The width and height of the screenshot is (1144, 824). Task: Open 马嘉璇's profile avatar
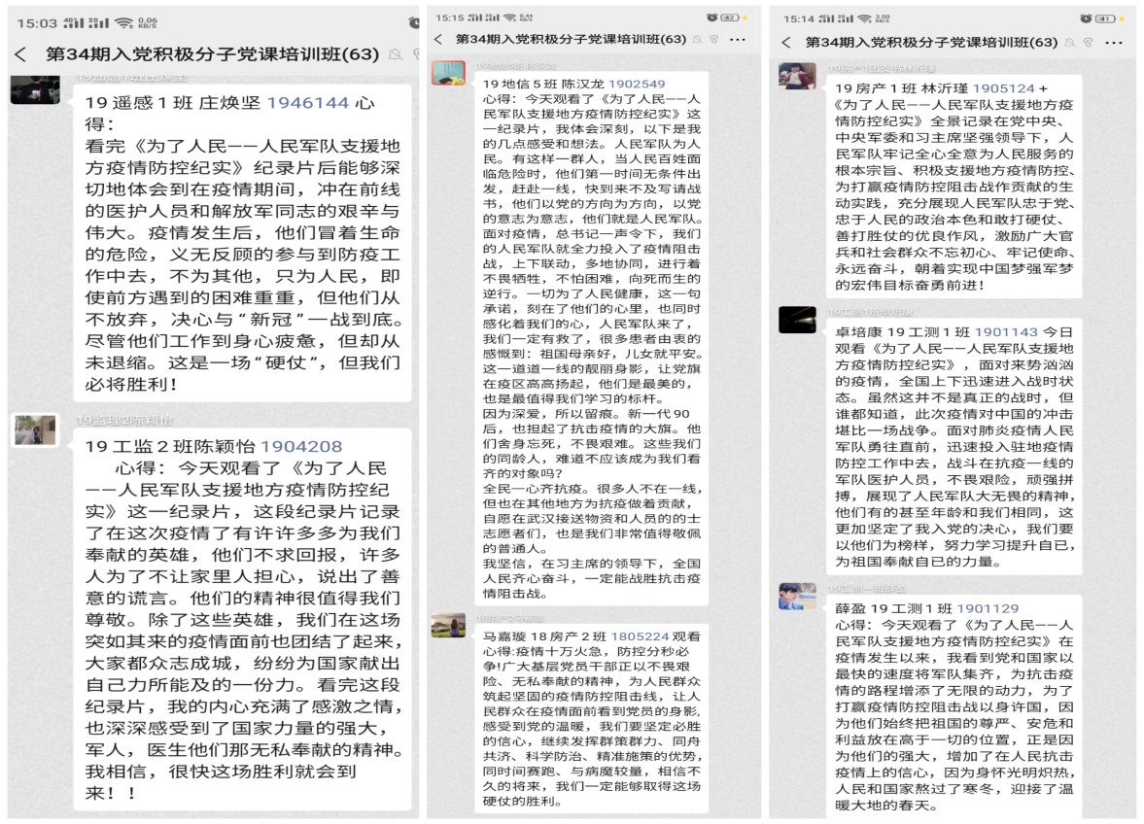click(449, 624)
